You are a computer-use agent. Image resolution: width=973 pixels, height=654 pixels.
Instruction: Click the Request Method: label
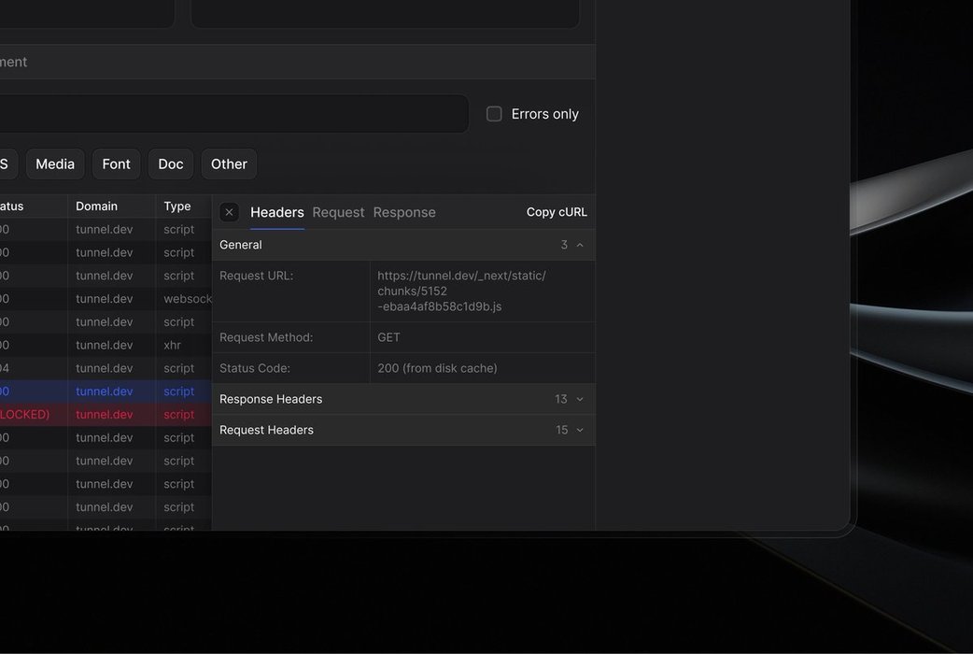pyautogui.click(x=266, y=337)
